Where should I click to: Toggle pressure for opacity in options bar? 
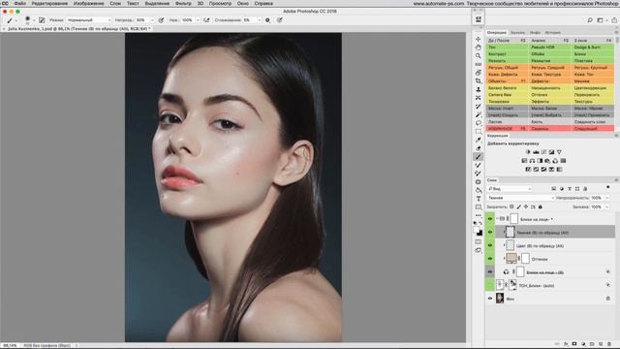161,19
